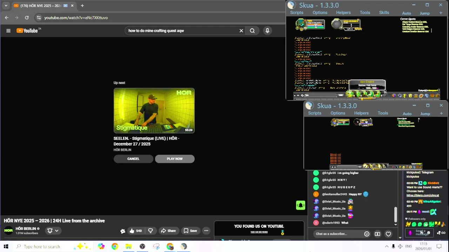Reload the YouTube page
The height and width of the screenshot is (252, 449).
[27, 17]
